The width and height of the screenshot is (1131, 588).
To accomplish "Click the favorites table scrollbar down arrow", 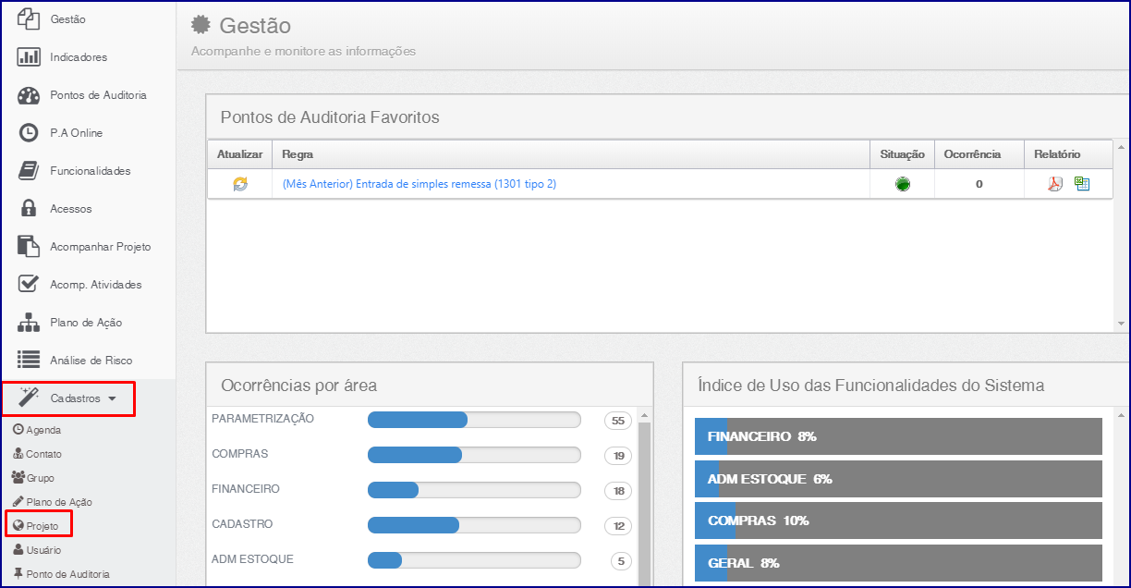I will (x=1122, y=325).
